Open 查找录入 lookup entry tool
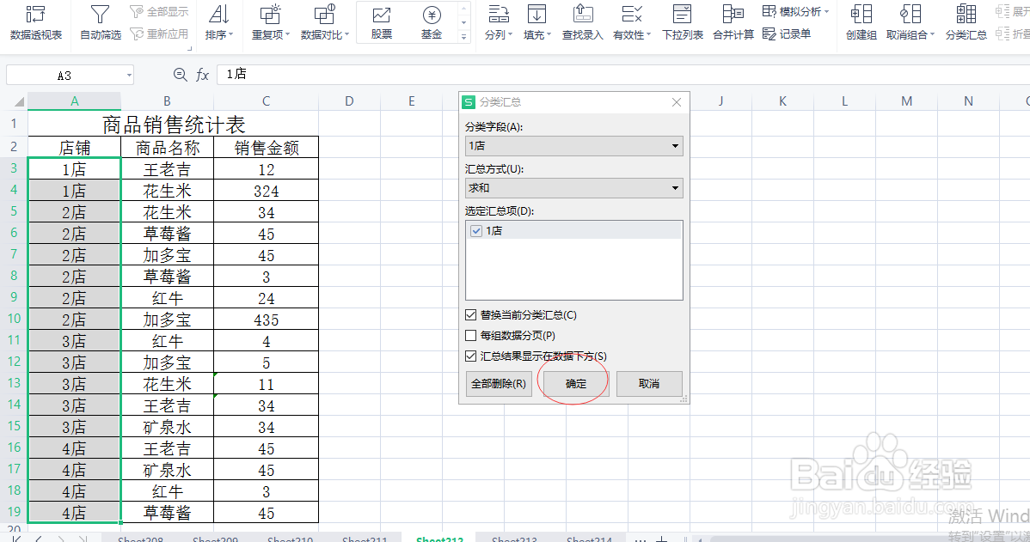The image size is (1030, 542). tap(582, 21)
